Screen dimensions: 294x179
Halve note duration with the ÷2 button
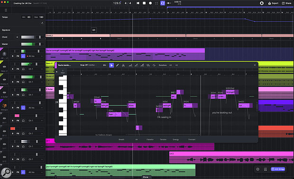(170, 65)
